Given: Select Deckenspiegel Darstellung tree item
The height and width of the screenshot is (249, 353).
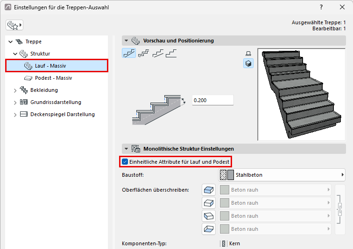Looking at the screenshot, I should click(63, 114).
